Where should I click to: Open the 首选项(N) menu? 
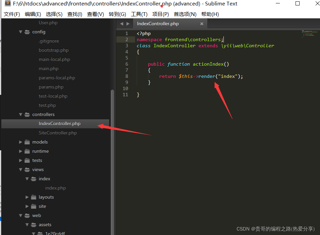[185, 14]
